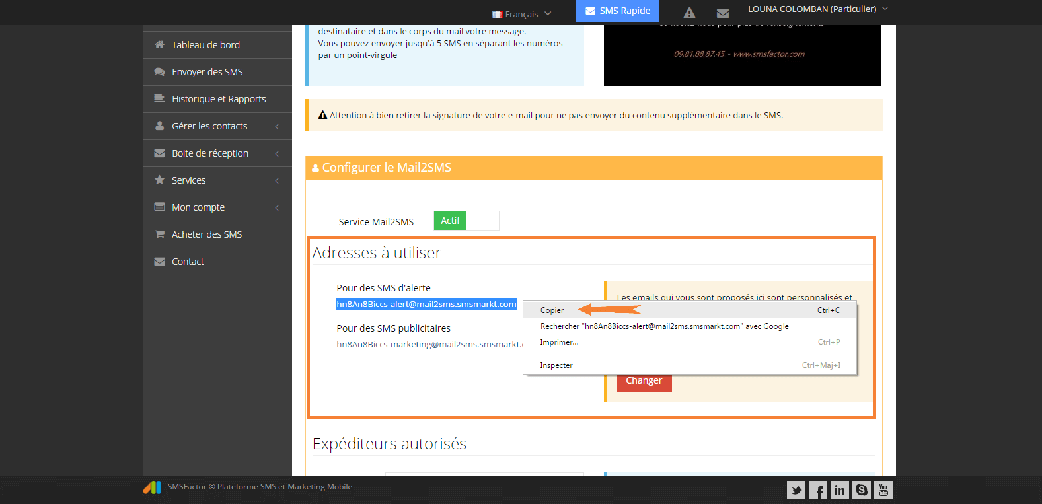Click the SMS Rapide button
This screenshot has width=1042, height=504.
[618, 11]
